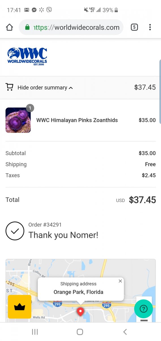
Task: Tap the browser home icon
Action: point(9,27)
